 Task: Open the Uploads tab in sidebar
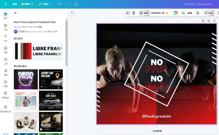6,61
